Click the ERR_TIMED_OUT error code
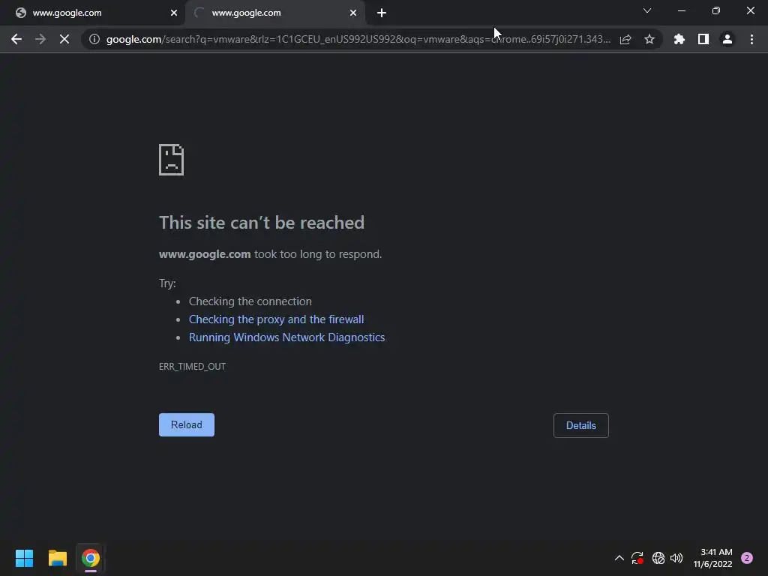 click(x=192, y=366)
